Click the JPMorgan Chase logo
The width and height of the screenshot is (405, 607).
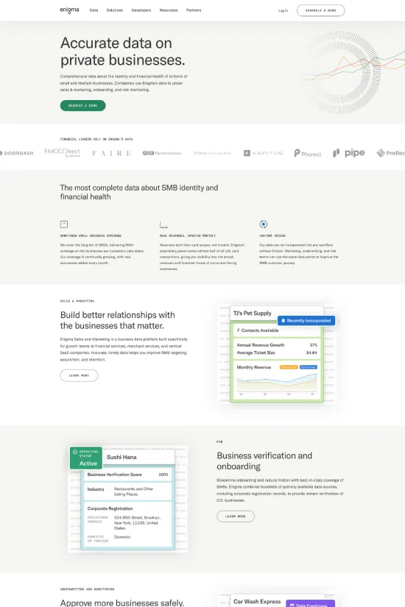pyautogui.click(x=212, y=153)
